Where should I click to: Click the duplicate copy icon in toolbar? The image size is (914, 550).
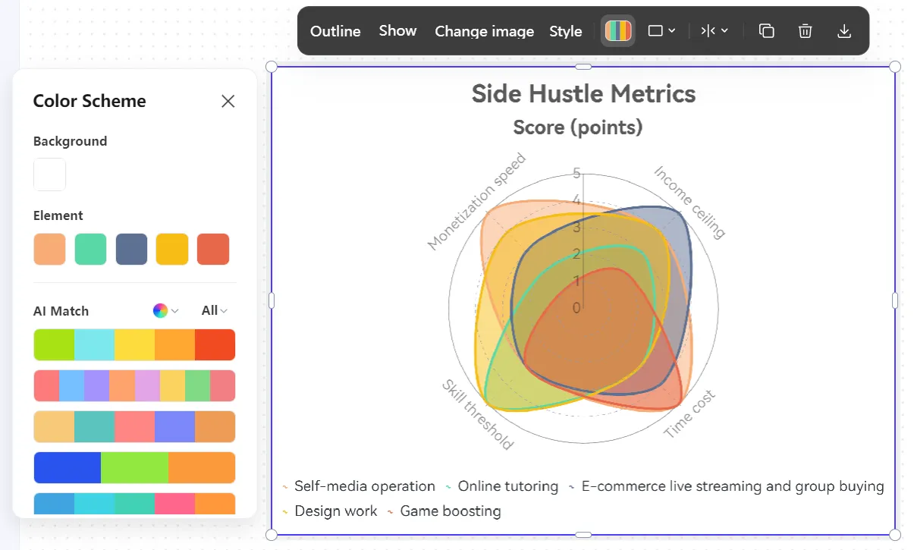766,31
